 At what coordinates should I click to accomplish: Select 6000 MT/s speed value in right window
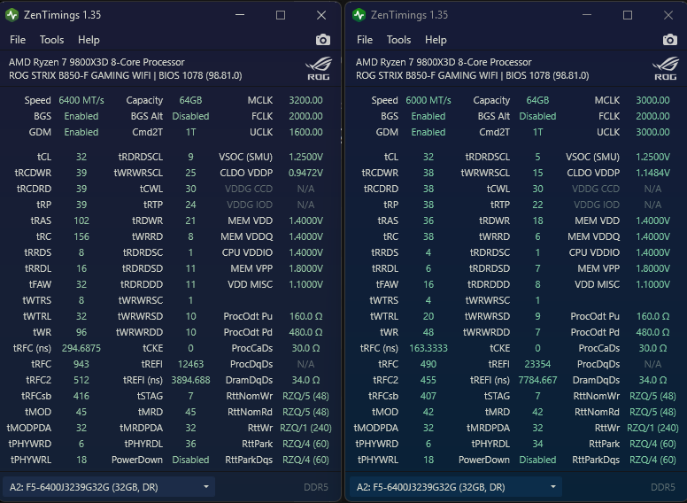click(x=428, y=100)
